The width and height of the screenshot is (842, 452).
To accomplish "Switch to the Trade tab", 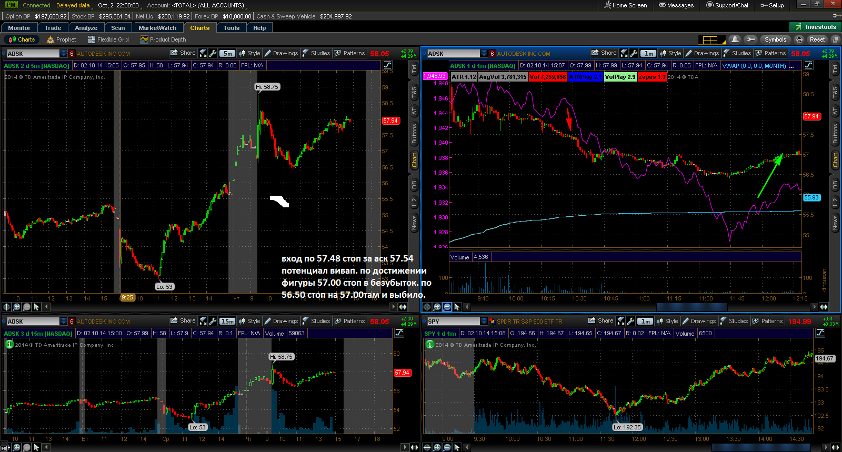I will (x=53, y=28).
